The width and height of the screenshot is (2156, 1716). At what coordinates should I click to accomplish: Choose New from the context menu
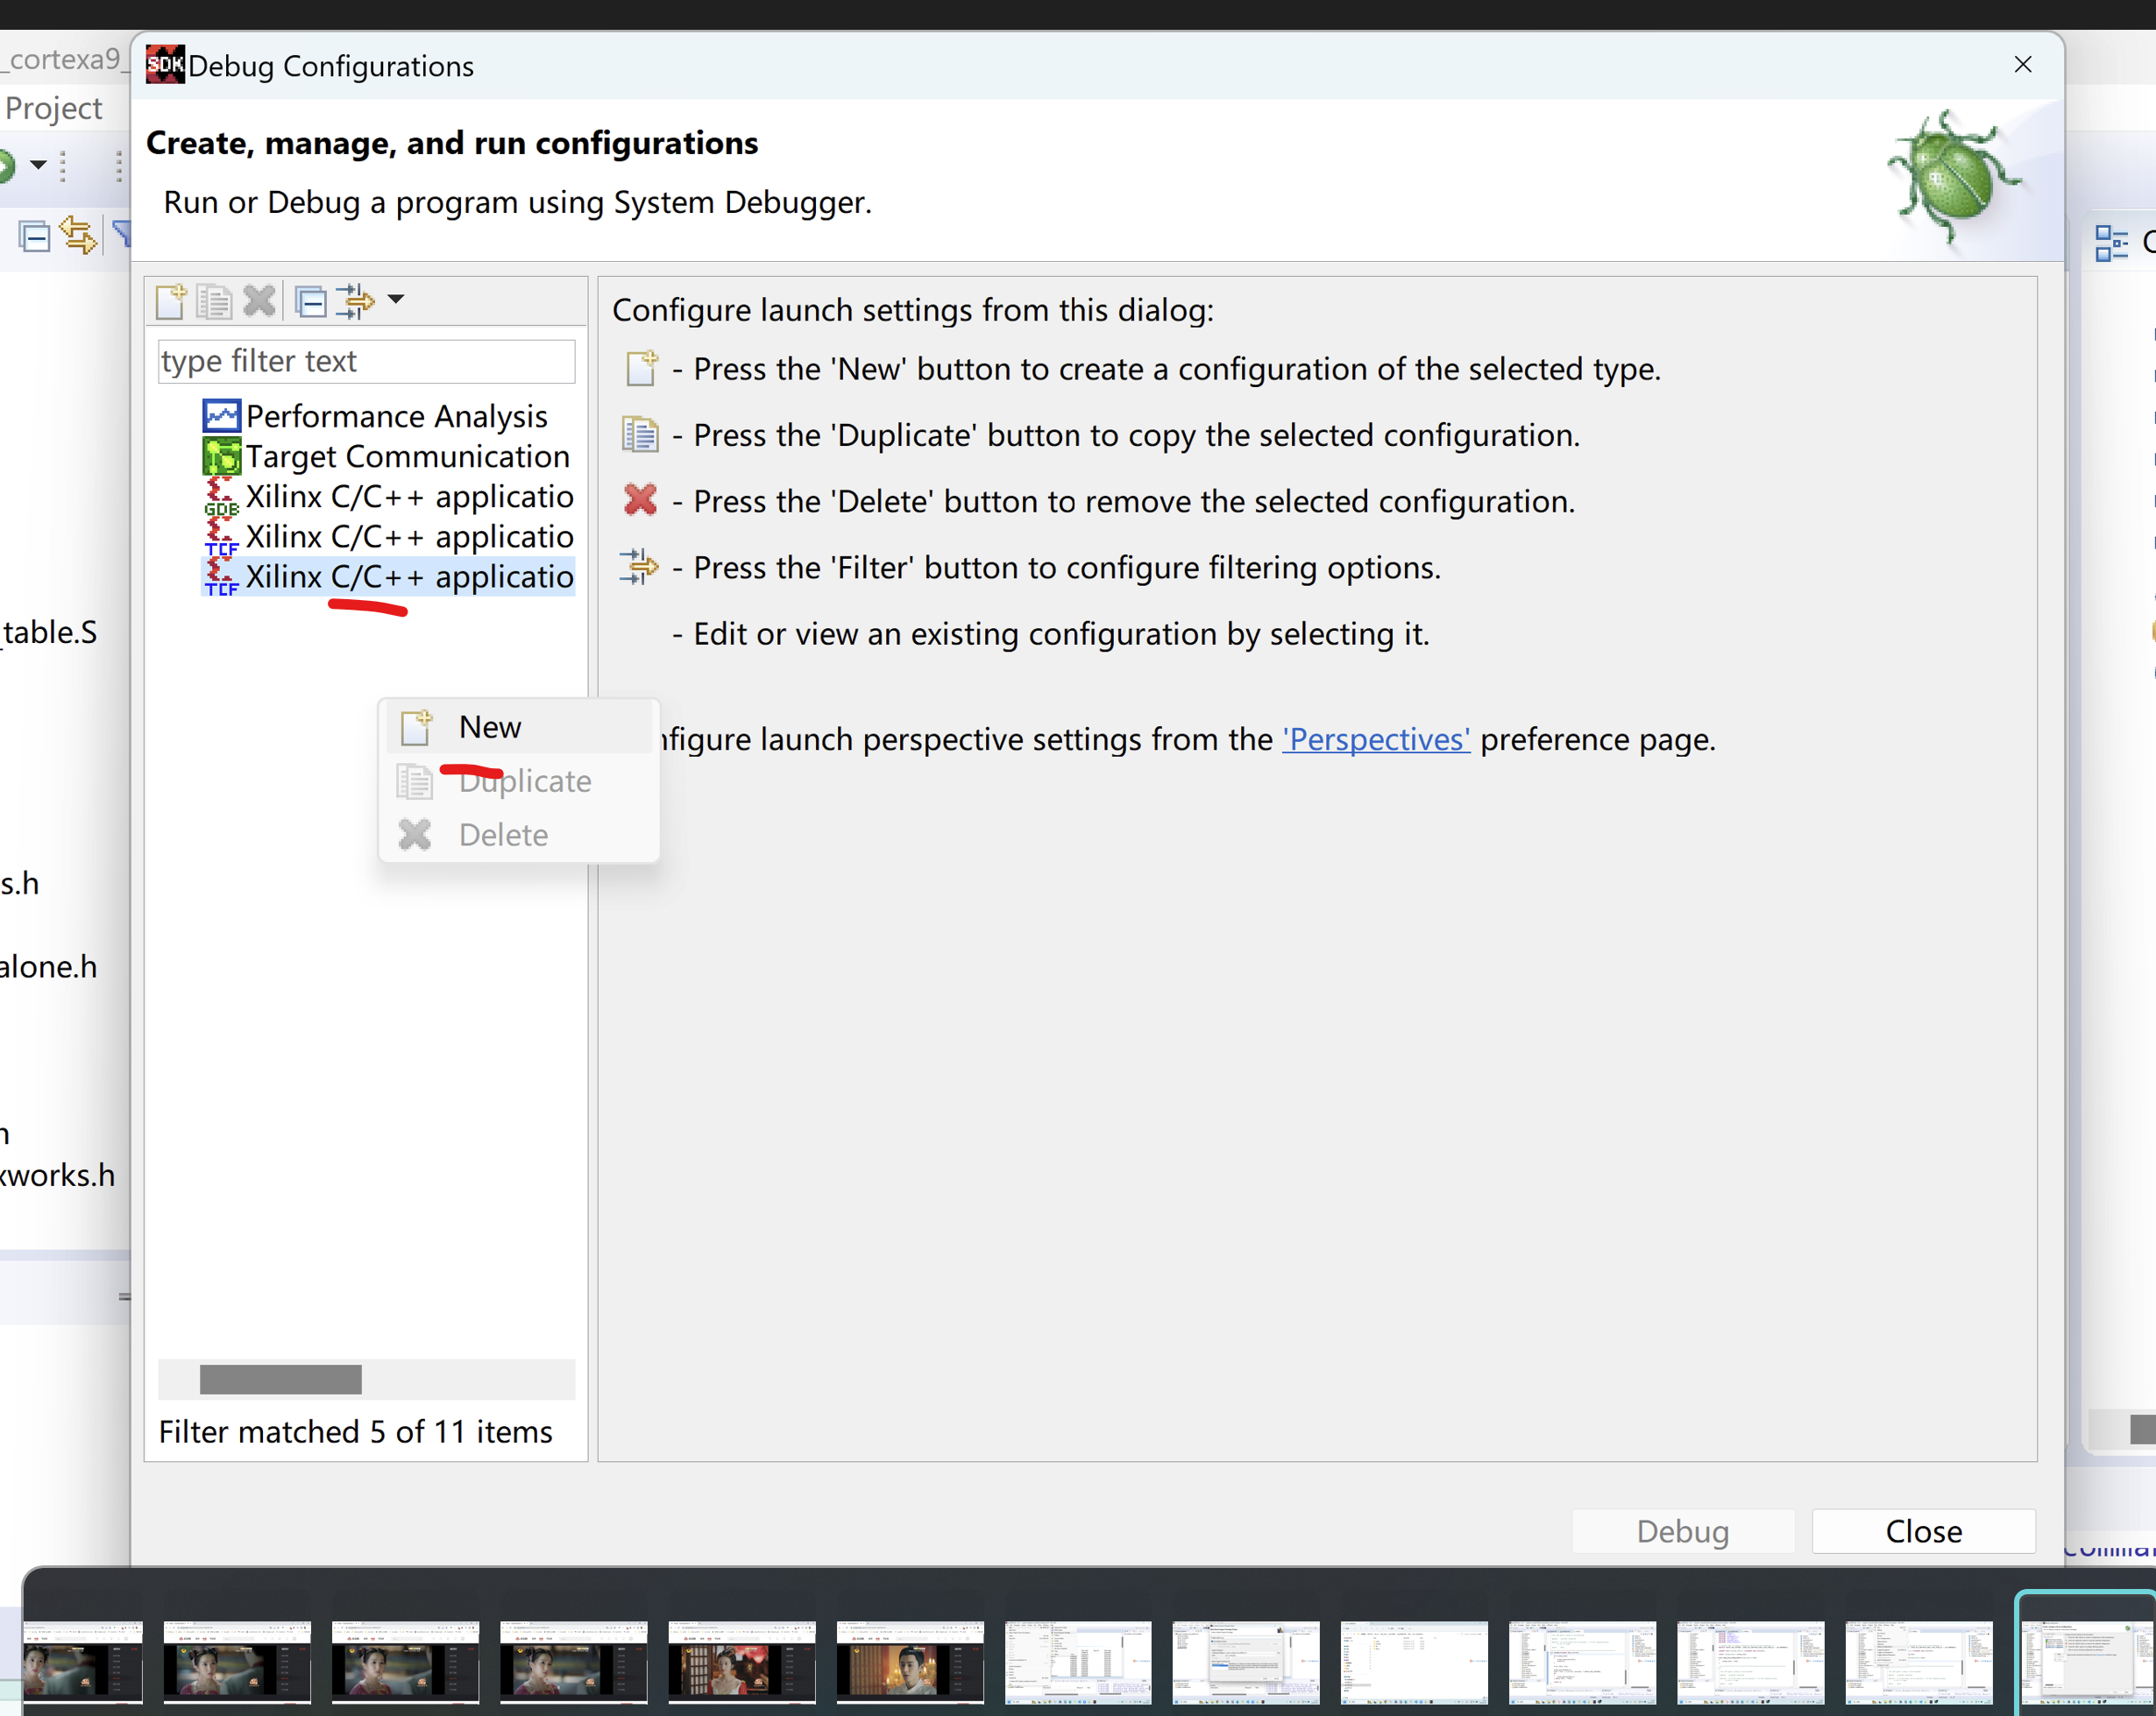tap(519, 726)
